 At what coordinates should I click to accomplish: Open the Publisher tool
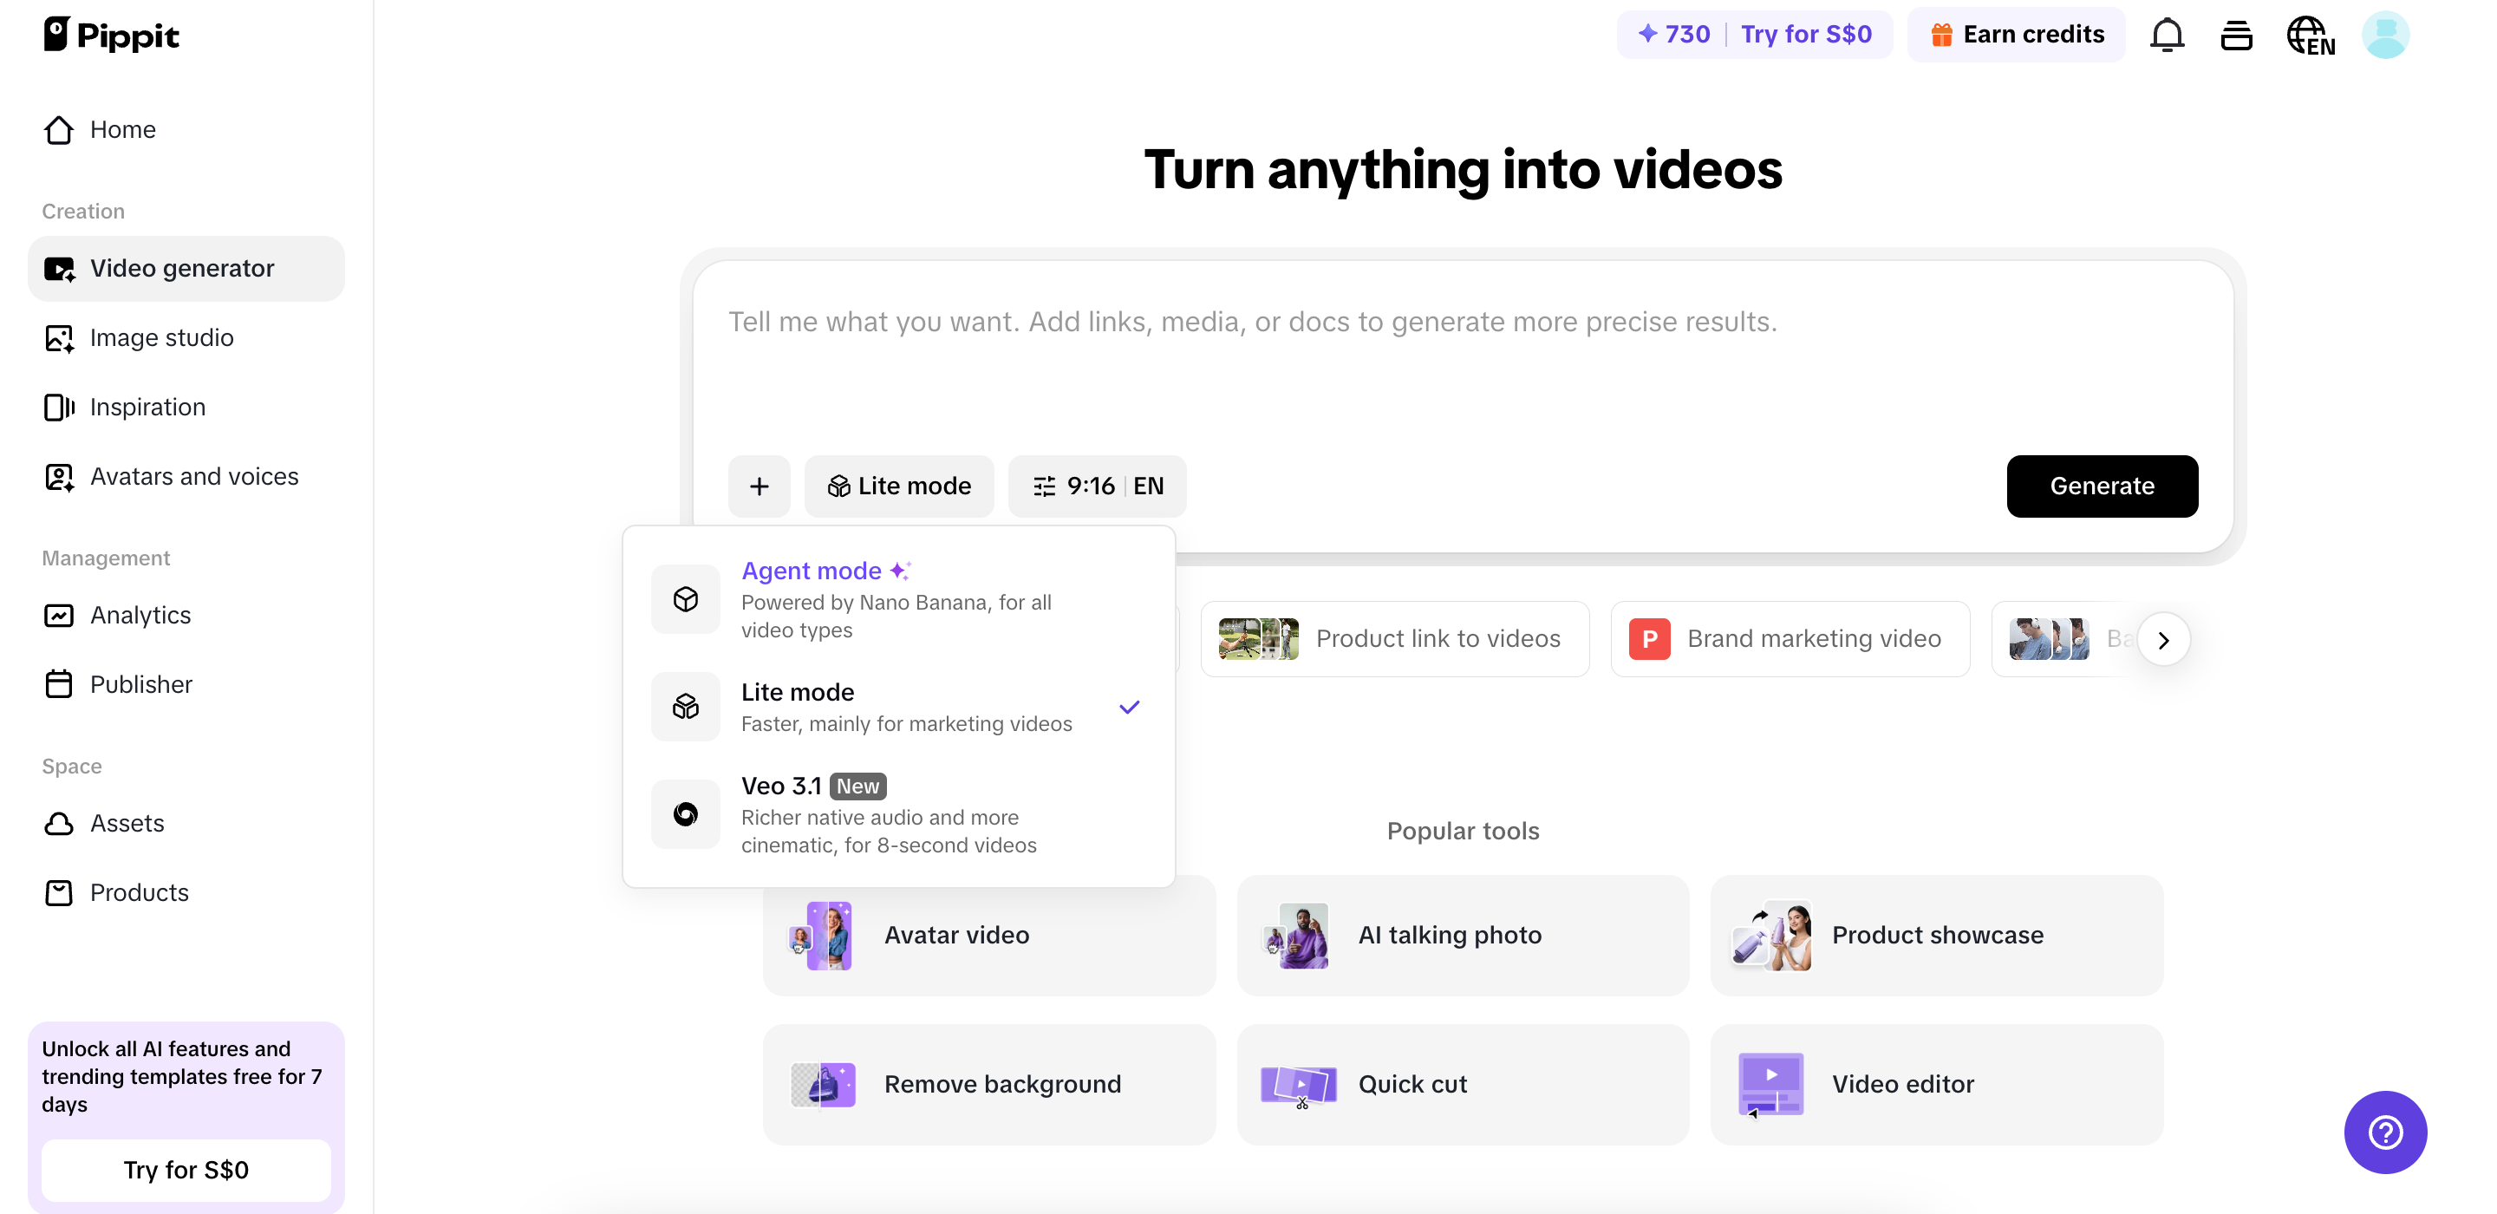pos(141,683)
